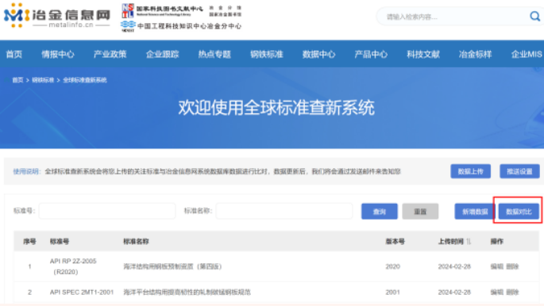Focus the 标准名称 input field

click(284, 211)
